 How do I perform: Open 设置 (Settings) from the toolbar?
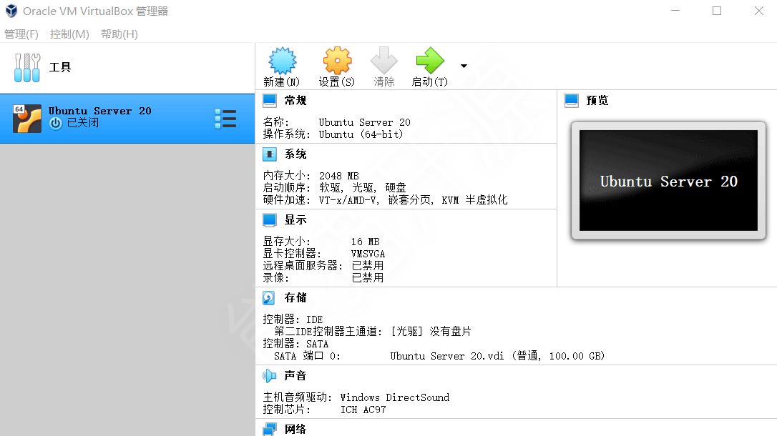(336, 63)
